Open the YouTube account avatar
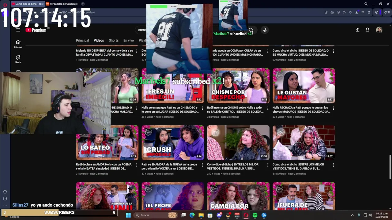The width and height of the screenshot is (392, 220). click(379, 30)
